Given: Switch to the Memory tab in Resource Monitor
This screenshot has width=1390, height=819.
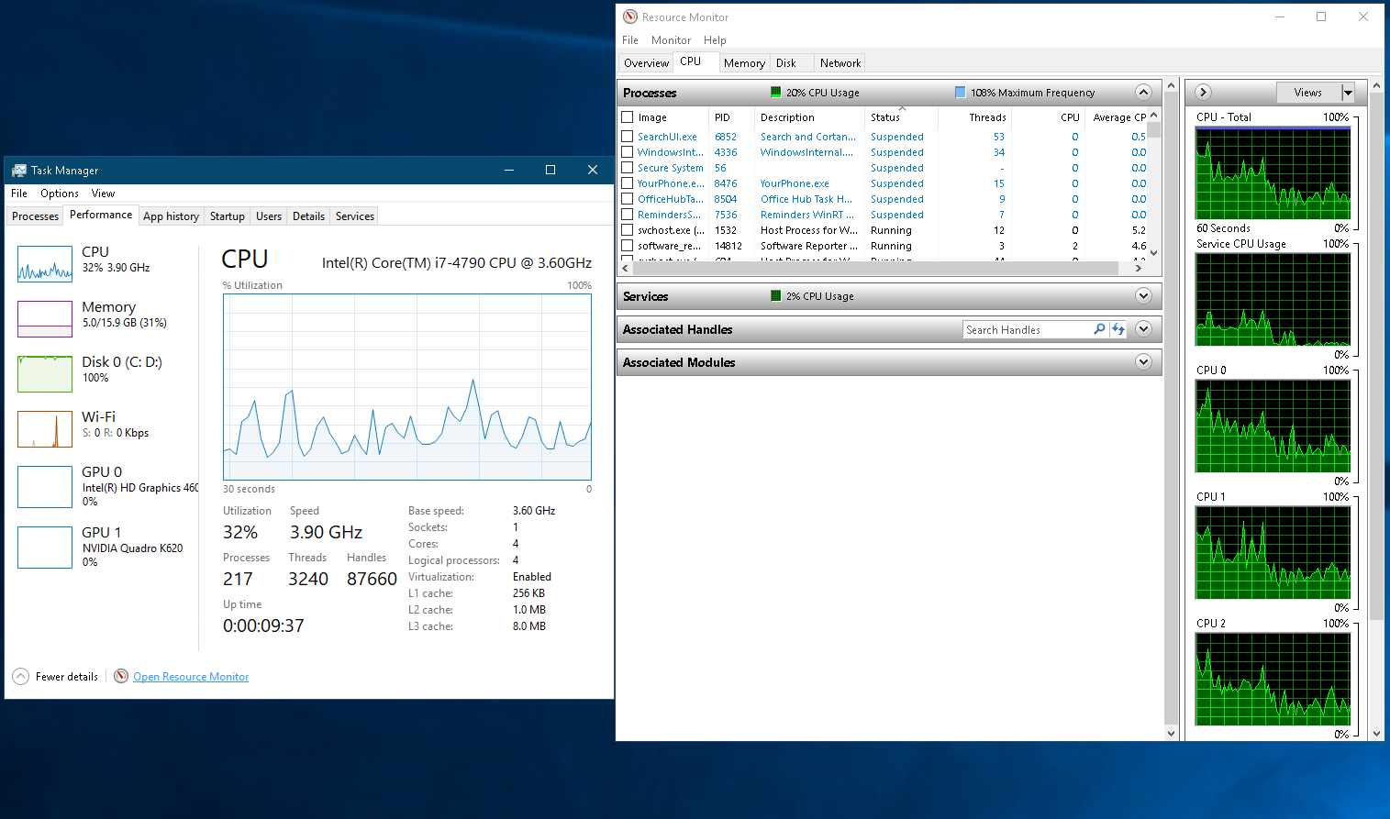Looking at the screenshot, I should [744, 63].
